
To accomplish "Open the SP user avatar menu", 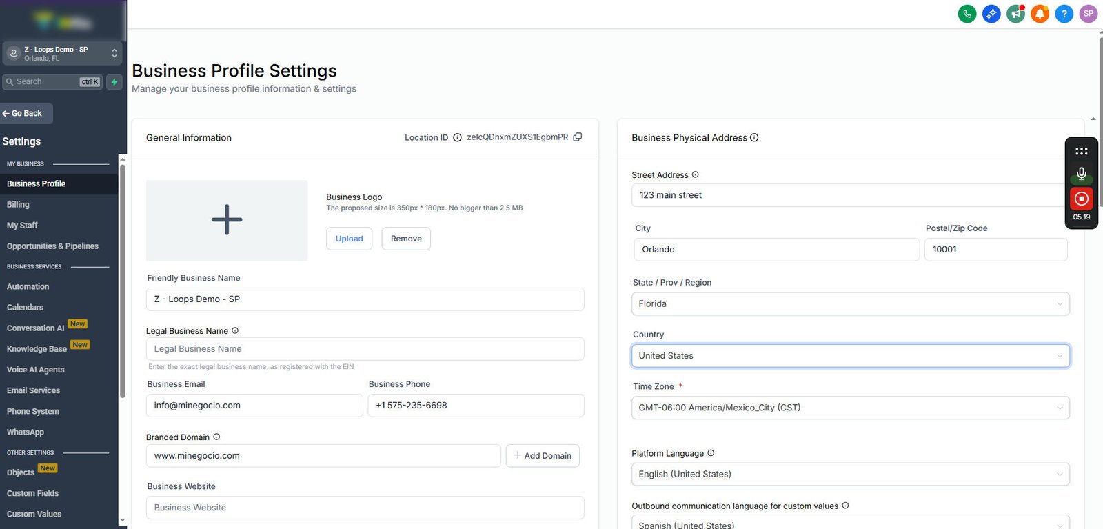I will coord(1089,13).
